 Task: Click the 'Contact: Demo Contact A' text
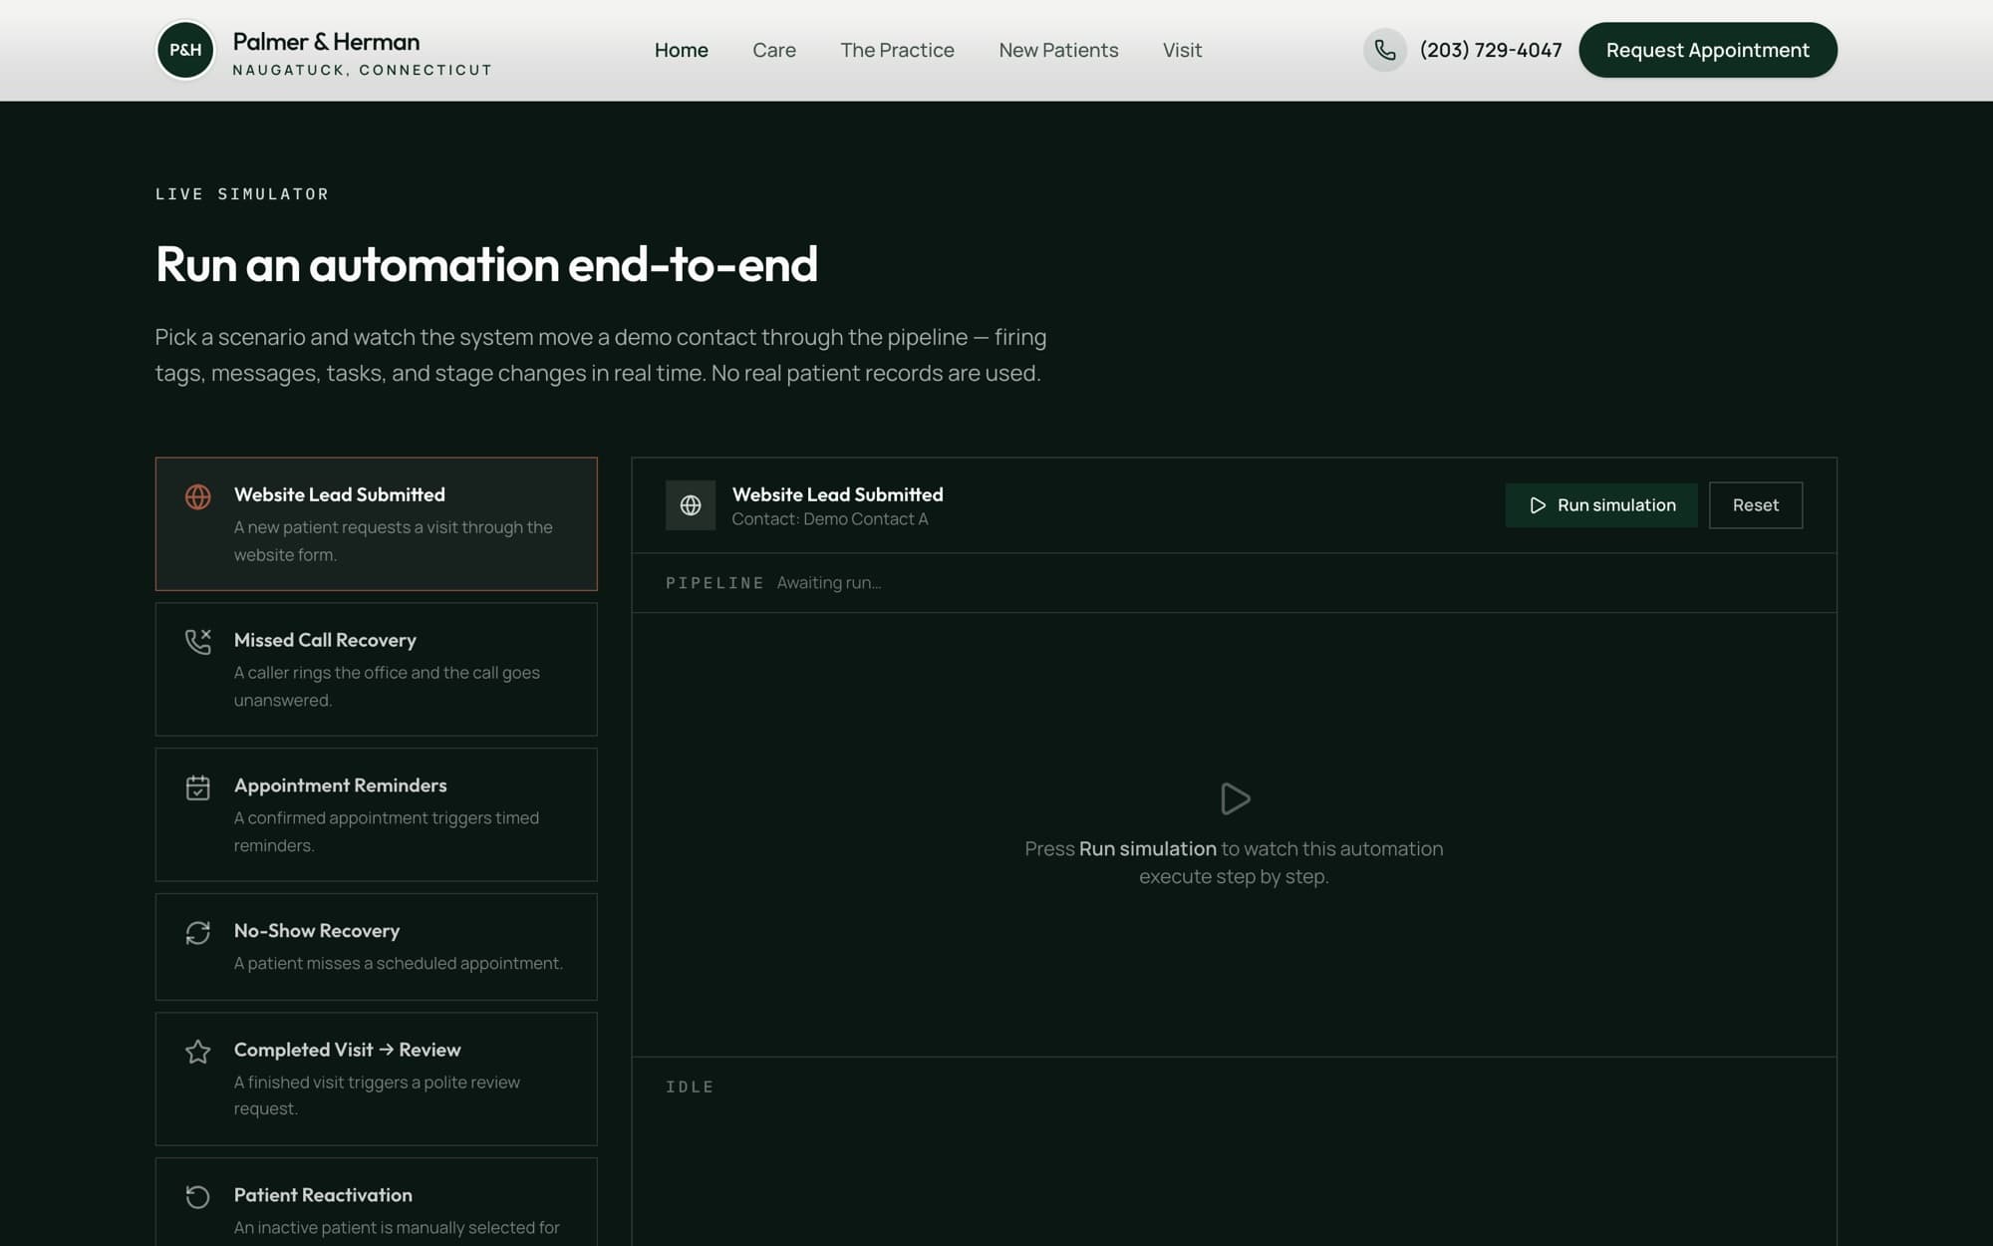830,519
